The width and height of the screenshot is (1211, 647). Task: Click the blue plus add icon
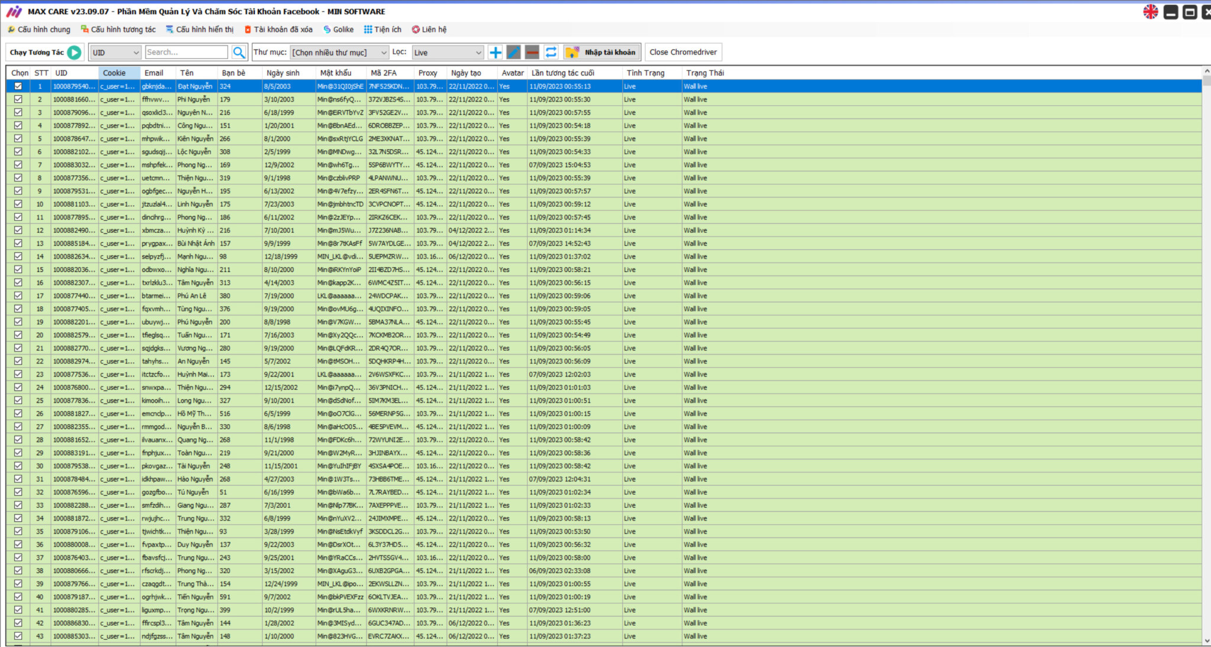(496, 52)
